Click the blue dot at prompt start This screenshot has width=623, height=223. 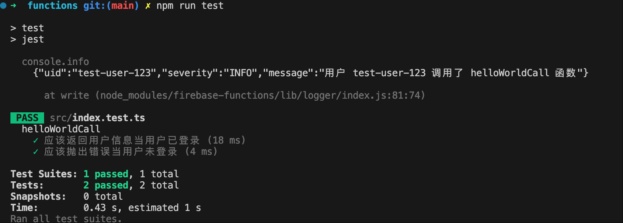click(3, 6)
